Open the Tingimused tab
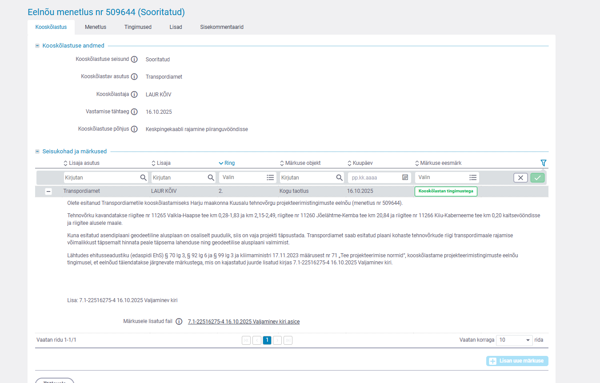Screen dimensions: 600x383 [138, 27]
